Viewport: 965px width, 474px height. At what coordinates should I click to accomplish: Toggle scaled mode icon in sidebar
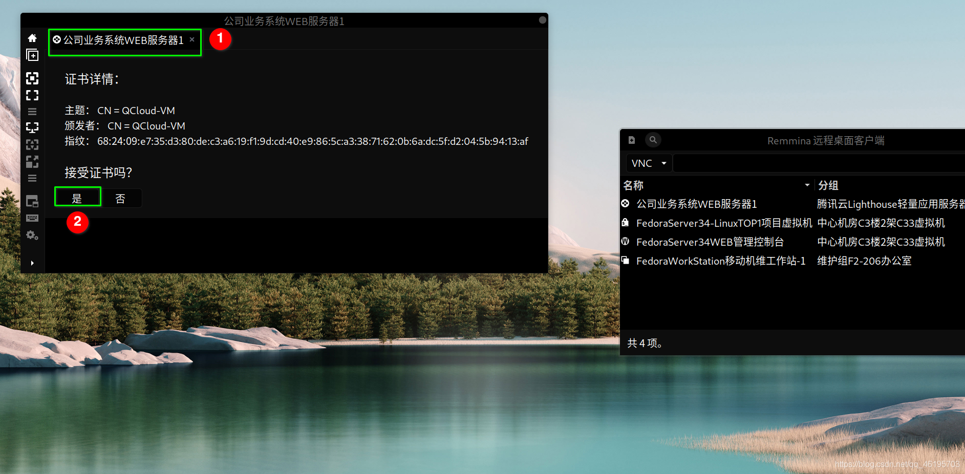click(x=32, y=162)
